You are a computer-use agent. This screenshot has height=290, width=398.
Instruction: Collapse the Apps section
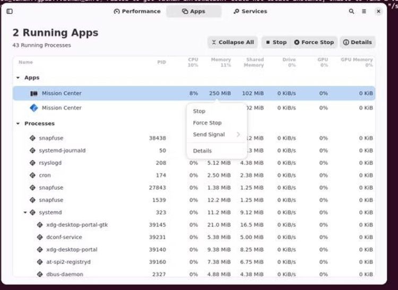18,78
